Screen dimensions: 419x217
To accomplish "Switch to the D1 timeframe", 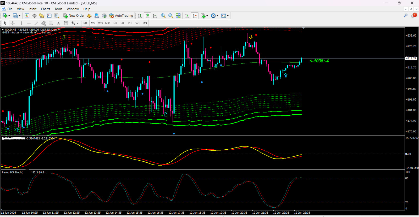I will 130,23.
